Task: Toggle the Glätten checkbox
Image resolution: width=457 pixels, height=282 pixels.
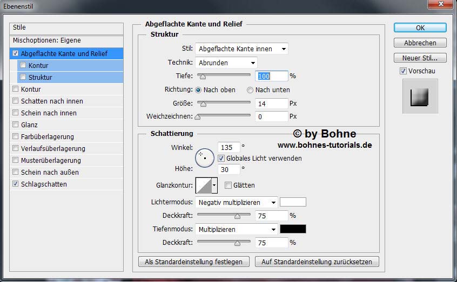Action: pyautogui.click(x=228, y=185)
